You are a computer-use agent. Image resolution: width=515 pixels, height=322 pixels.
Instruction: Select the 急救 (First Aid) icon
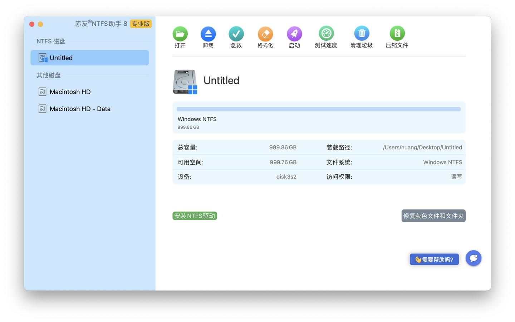[236, 37]
